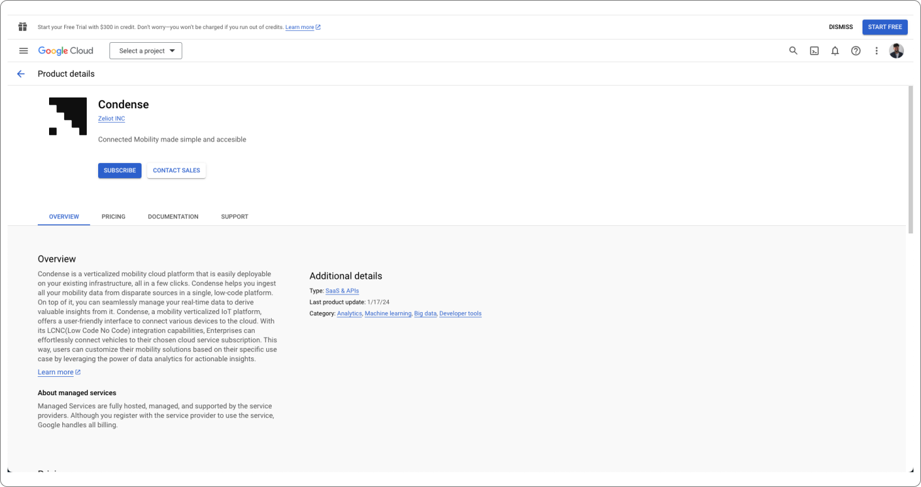The height and width of the screenshot is (487, 921).
Task: Click the Condense product logo thumbnail
Action: [x=68, y=116]
